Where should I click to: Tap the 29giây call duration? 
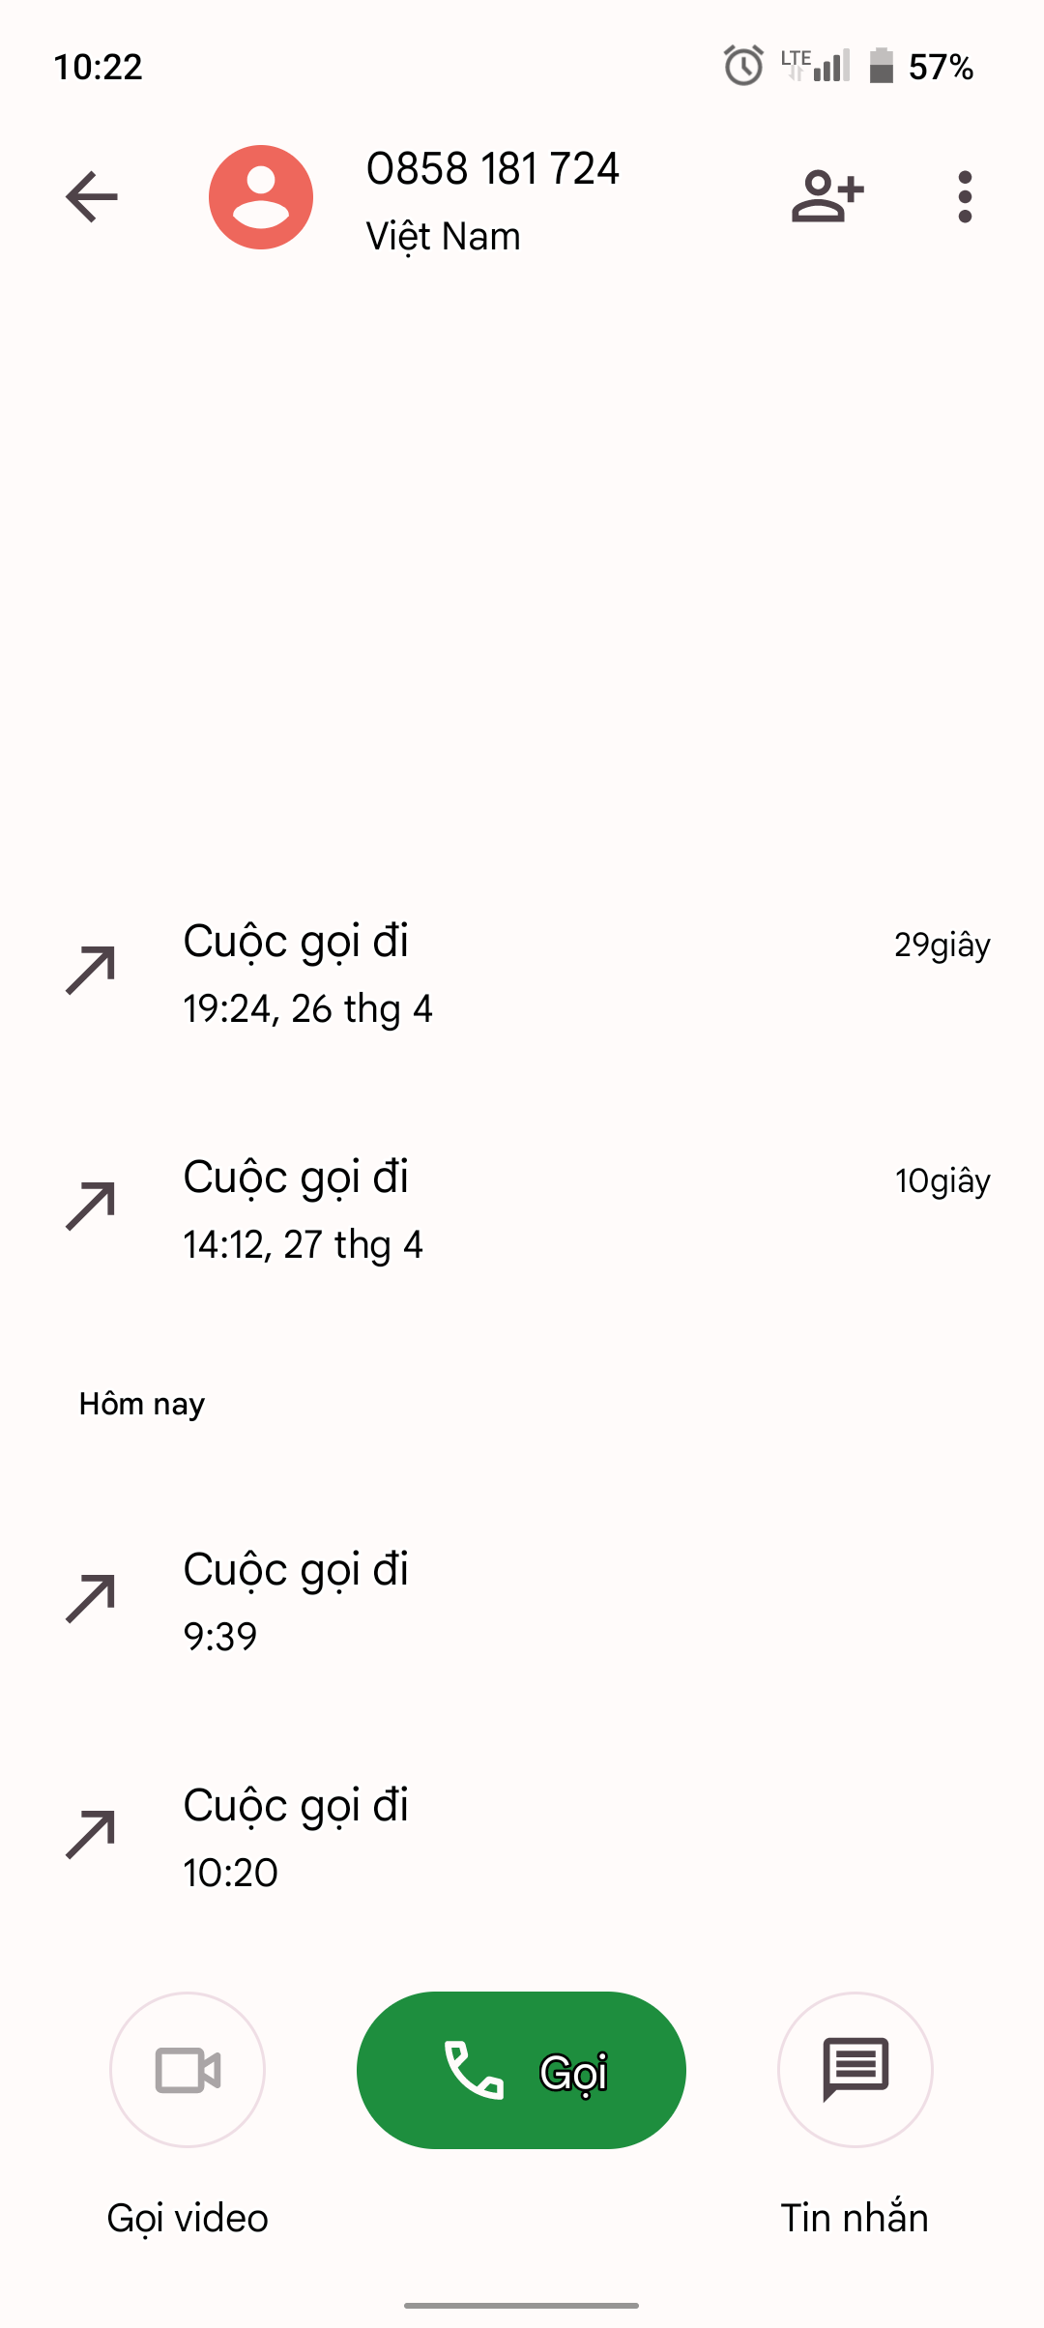[x=942, y=946]
